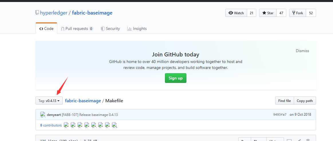Open commit message Release baseimage 0.4.13
The width and height of the screenshot is (333, 141).
pos(90,115)
